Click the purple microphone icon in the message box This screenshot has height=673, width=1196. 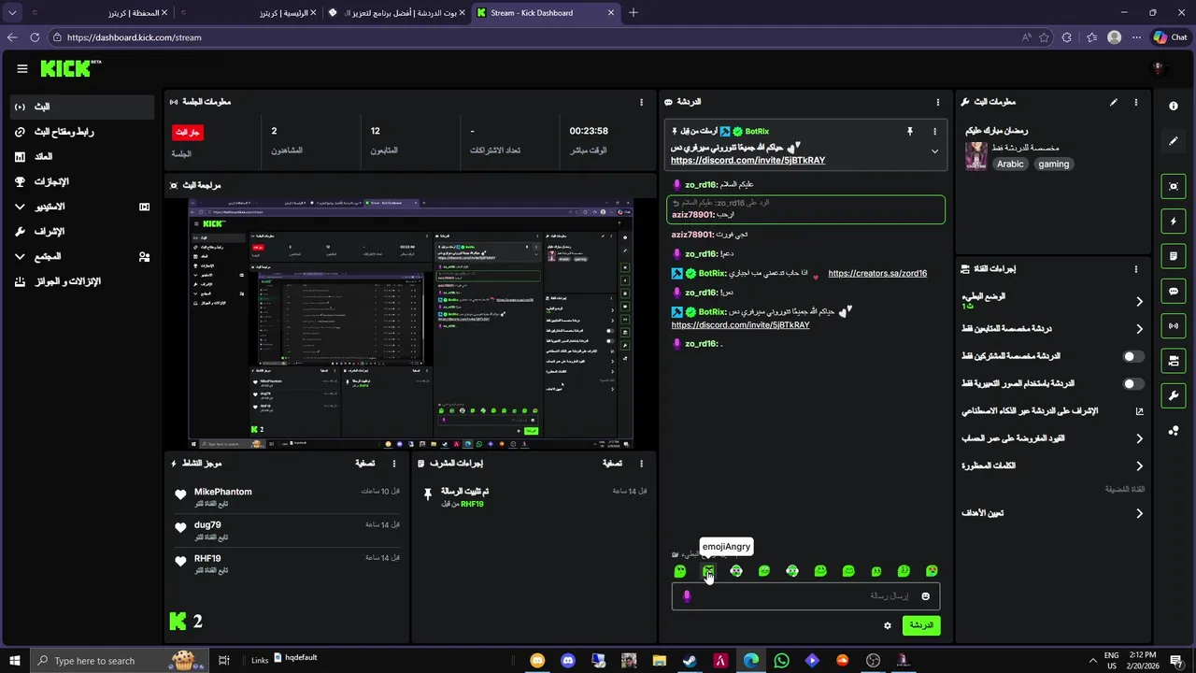click(x=687, y=596)
